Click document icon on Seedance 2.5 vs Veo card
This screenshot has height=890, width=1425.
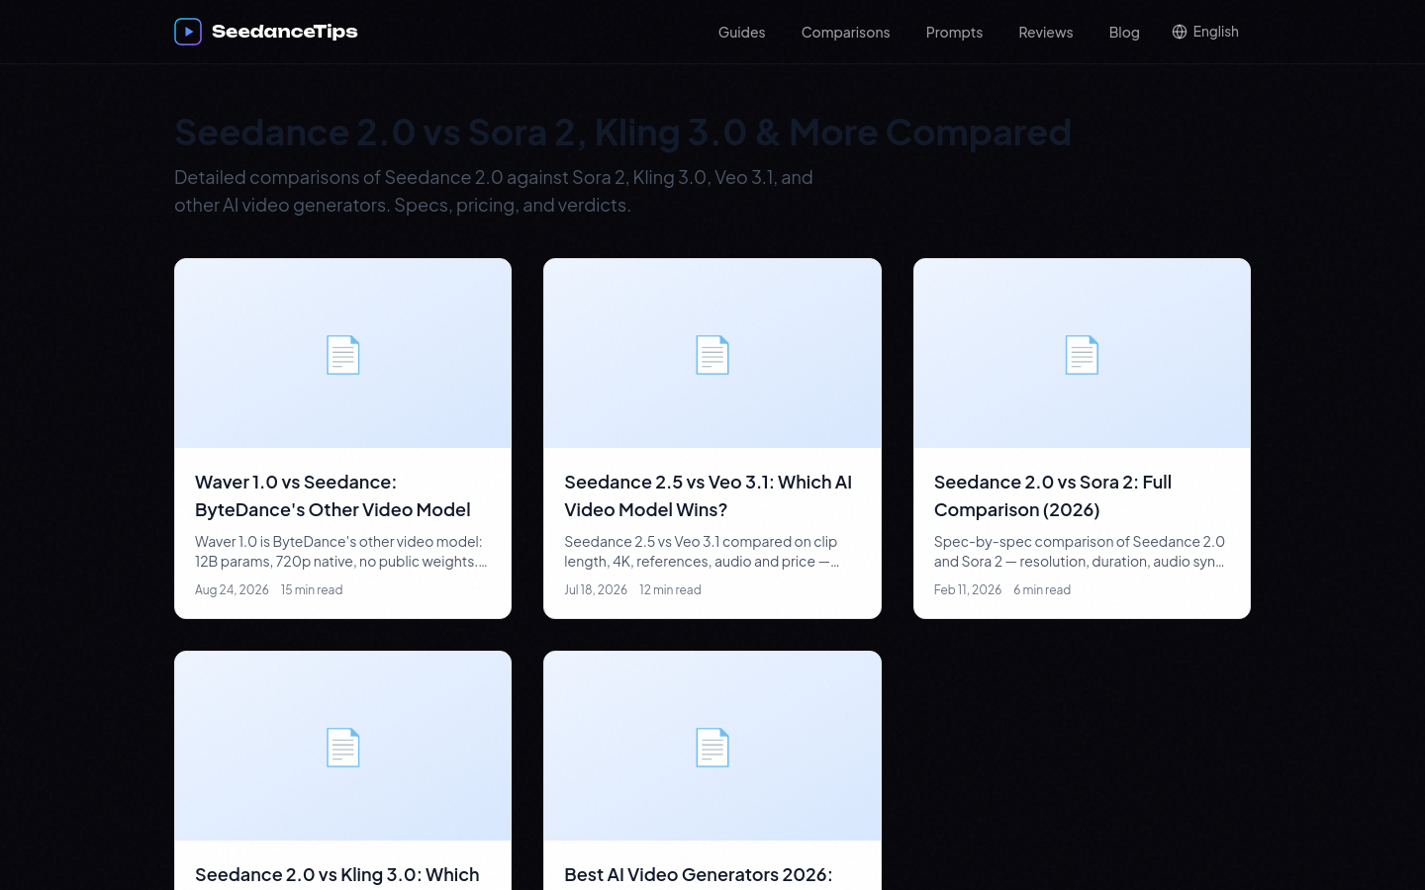click(x=712, y=355)
